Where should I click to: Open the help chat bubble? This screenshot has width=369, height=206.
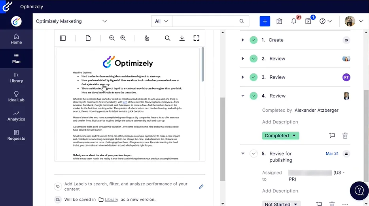(x=359, y=191)
